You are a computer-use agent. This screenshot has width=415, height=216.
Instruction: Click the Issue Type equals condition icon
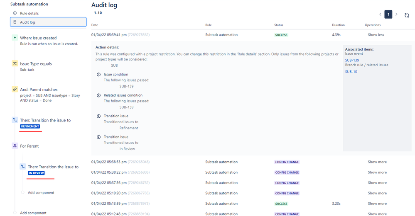pos(15,63)
